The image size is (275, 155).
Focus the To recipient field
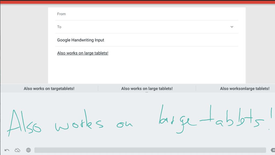(x=147, y=27)
